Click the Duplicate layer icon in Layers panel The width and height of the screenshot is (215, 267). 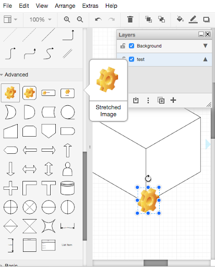[x=161, y=100]
